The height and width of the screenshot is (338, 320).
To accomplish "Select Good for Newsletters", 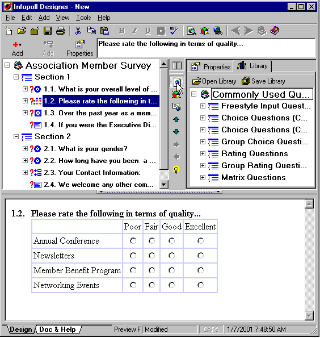I will 171,256.
